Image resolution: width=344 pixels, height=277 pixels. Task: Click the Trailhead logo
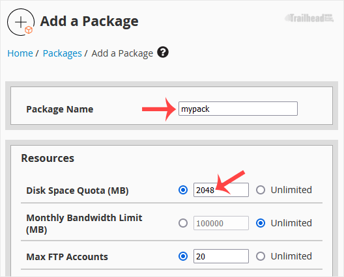click(309, 18)
